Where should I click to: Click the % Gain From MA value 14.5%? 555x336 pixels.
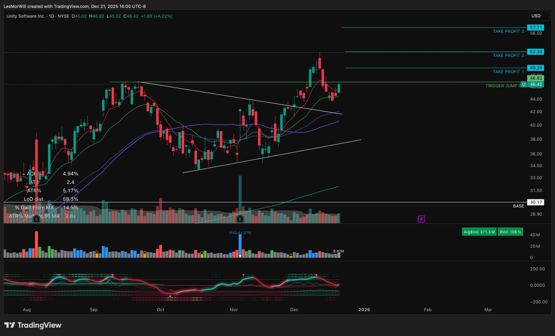71,208
